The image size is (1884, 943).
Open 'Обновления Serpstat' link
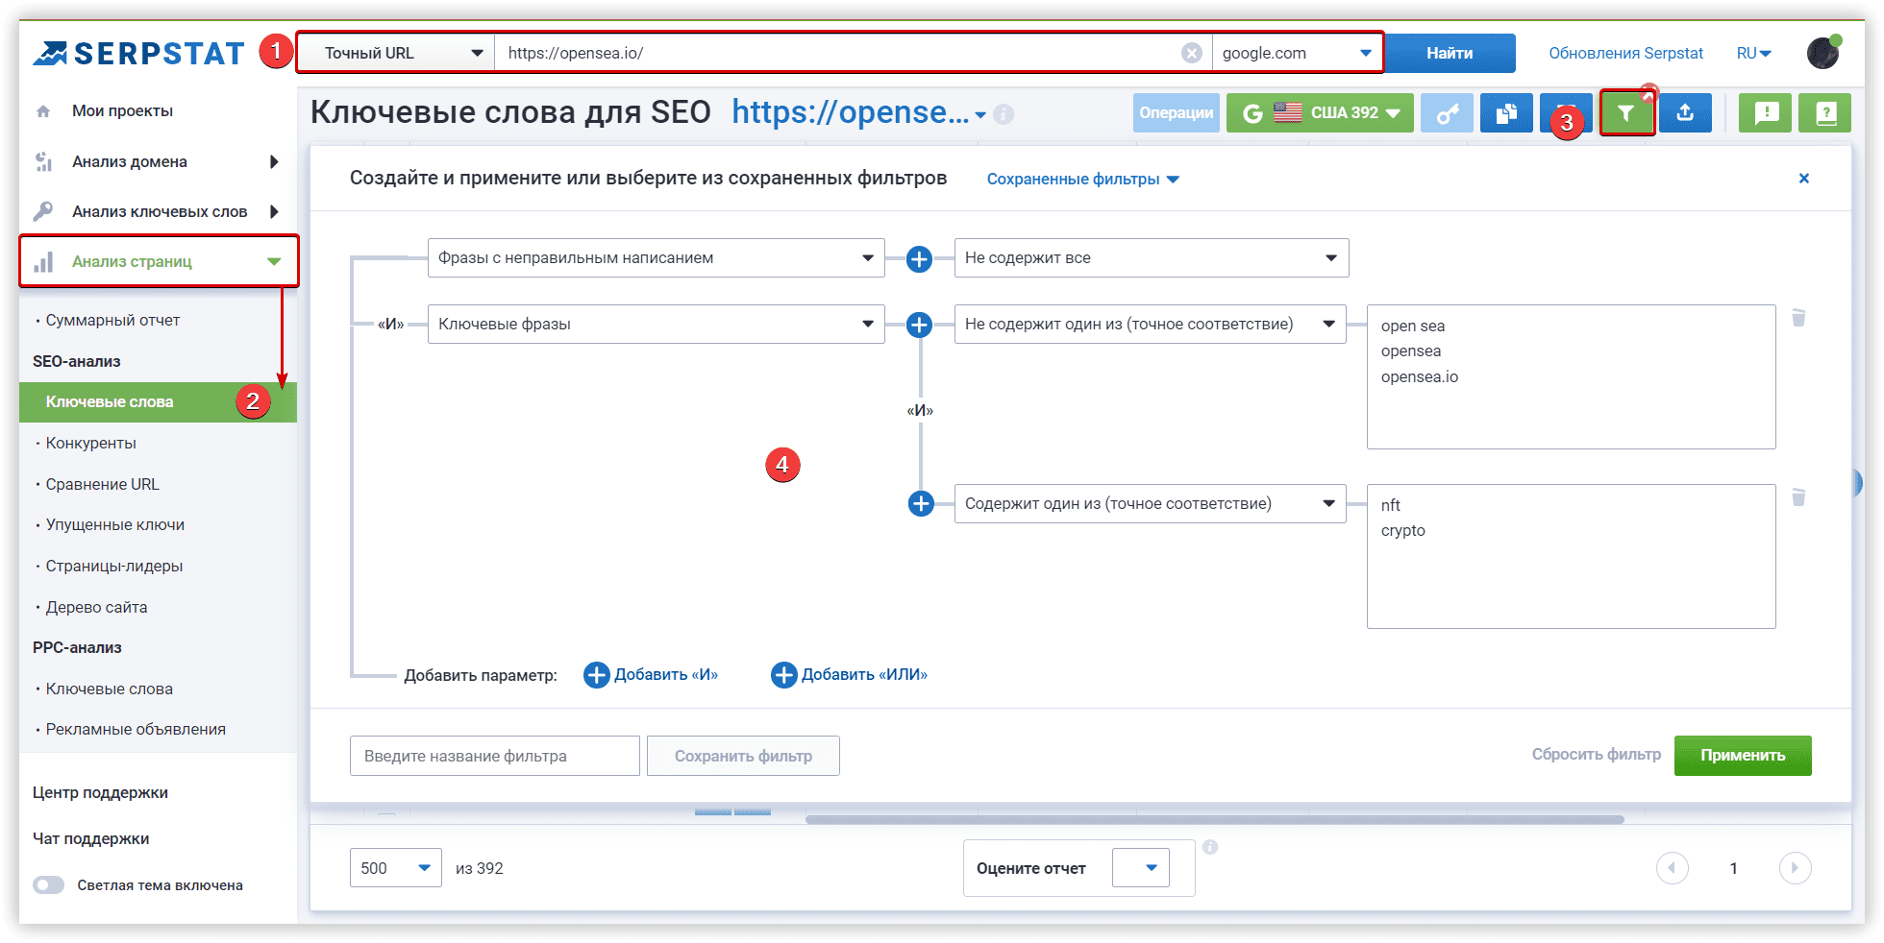tap(1625, 54)
